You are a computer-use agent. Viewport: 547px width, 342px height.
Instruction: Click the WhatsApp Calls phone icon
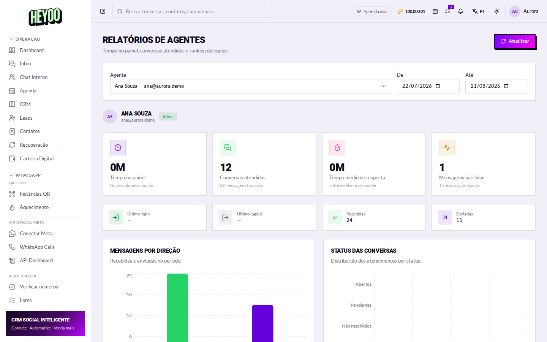pyautogui.click(x=12, y=247)
